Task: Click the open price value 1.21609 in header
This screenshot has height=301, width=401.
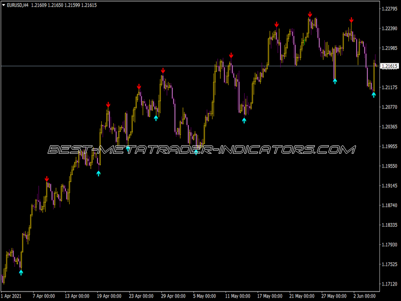Action: (39, 5)
